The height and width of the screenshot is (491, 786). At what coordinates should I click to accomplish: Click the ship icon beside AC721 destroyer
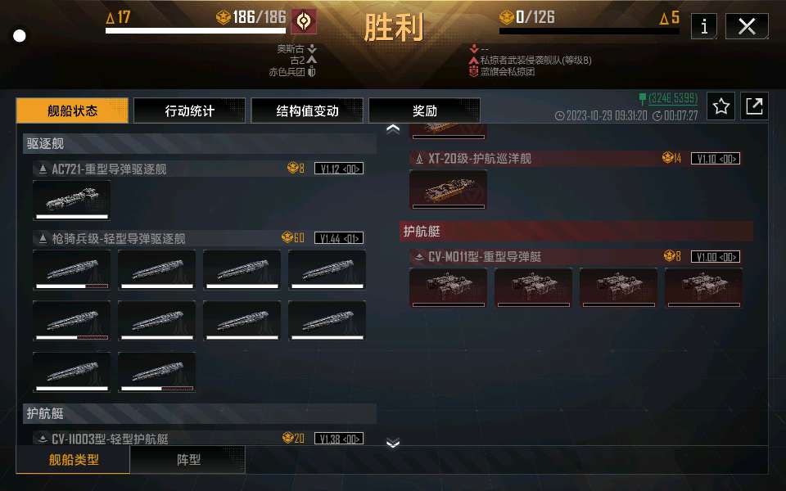coord(43,169)
